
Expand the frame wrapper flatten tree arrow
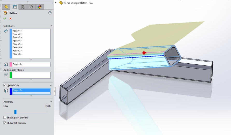(56, 3)
